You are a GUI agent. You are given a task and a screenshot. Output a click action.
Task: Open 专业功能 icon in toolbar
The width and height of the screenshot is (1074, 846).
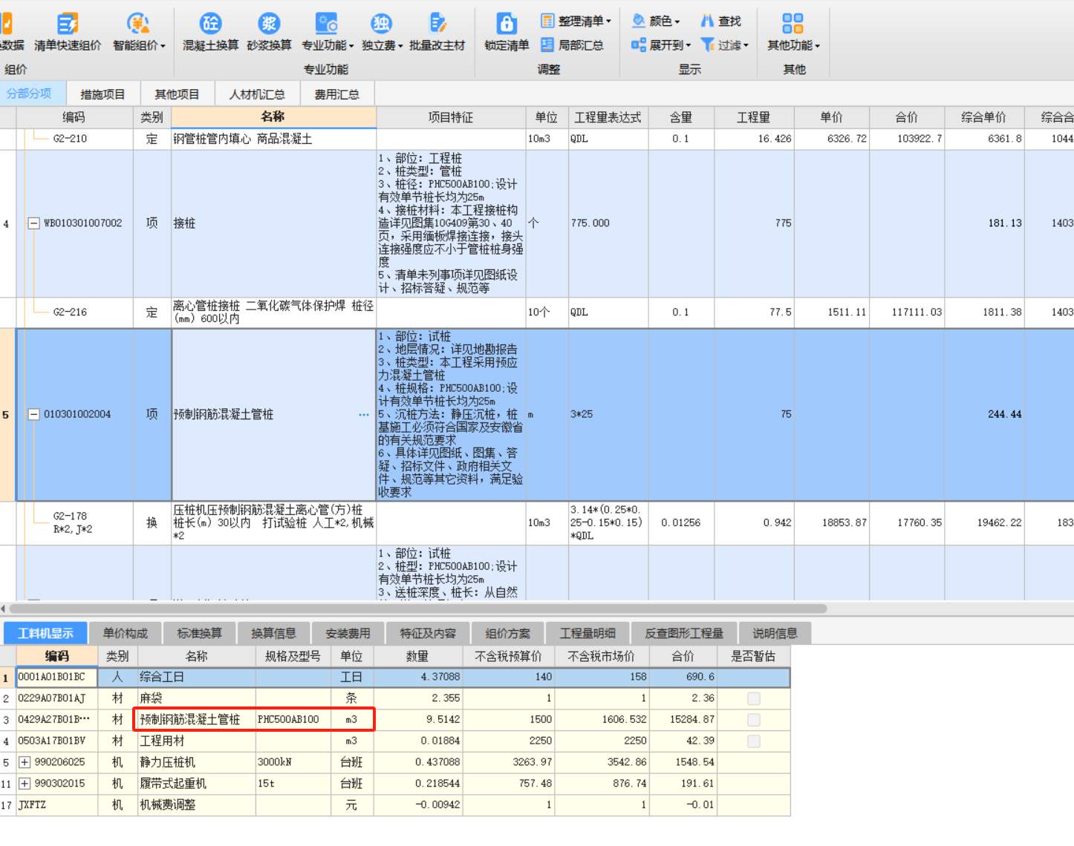[326, 24]
